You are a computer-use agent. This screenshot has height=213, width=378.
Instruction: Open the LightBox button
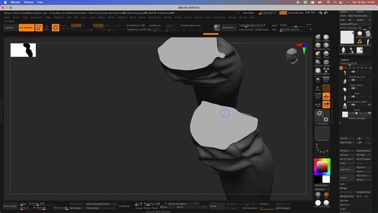point(9,28)
